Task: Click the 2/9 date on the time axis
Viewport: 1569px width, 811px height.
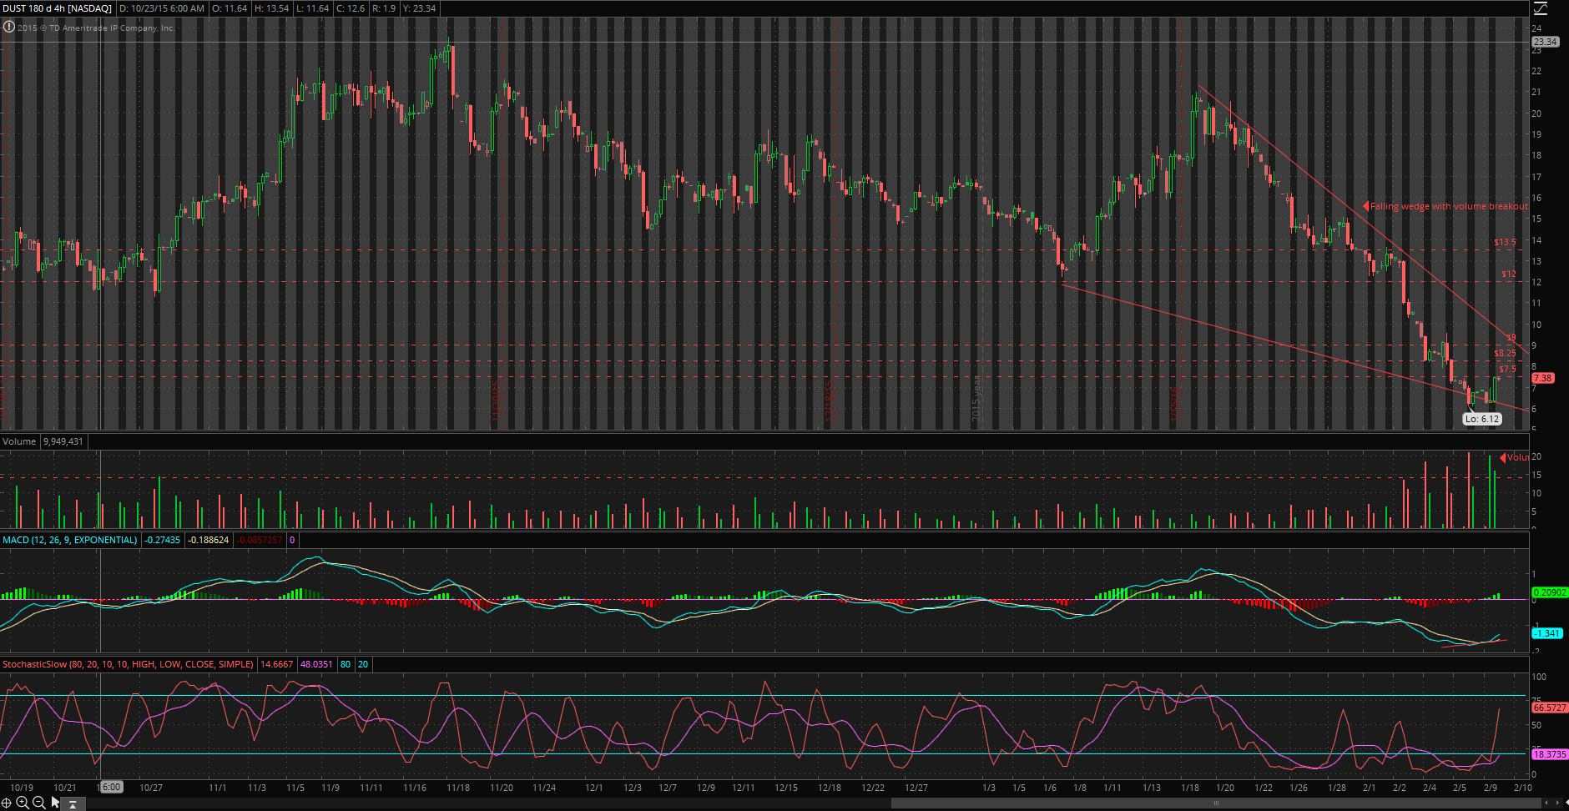Action: [x=1491, y=788]
